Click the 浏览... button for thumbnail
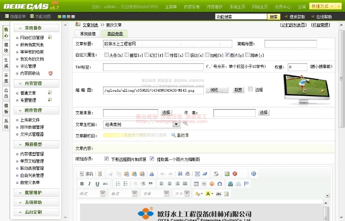Screen dimensions: 345x221 click(x=217, y=90)
